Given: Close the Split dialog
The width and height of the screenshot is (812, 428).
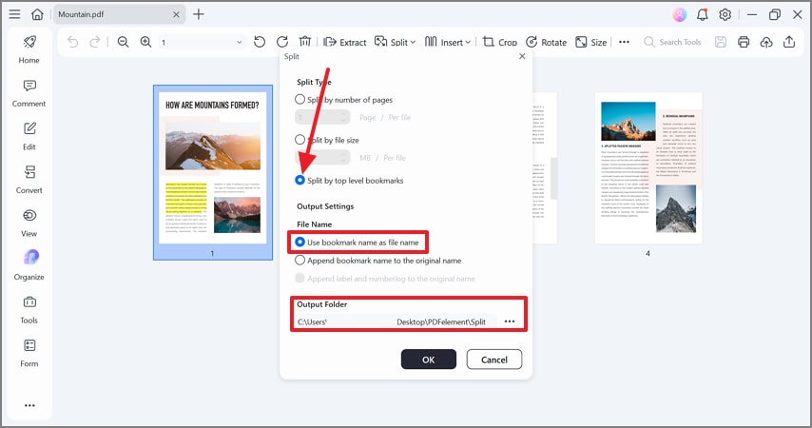Looking at the screenshot, I should 522,56.
